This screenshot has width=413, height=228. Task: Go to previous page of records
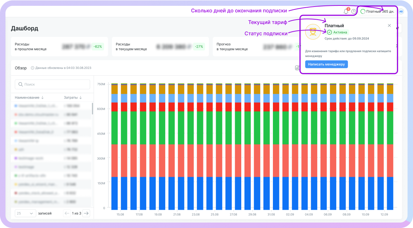click(67, 213)
